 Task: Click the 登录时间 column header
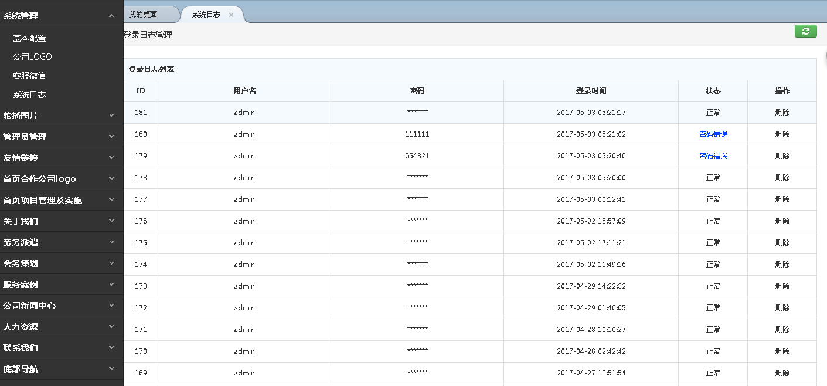(x=591, y=91)
